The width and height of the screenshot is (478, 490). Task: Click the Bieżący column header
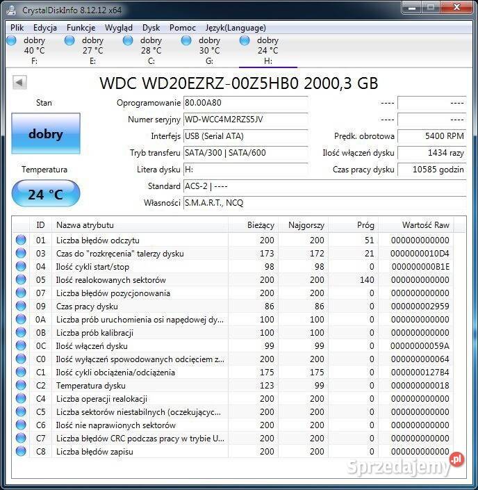[x=253, y=225]
